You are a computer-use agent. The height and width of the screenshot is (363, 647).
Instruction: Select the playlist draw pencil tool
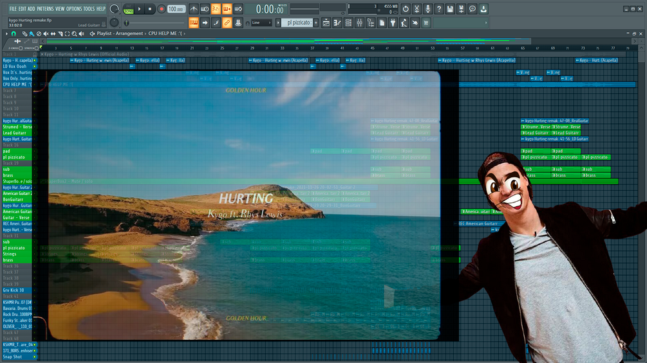click(x=24, y=34)
